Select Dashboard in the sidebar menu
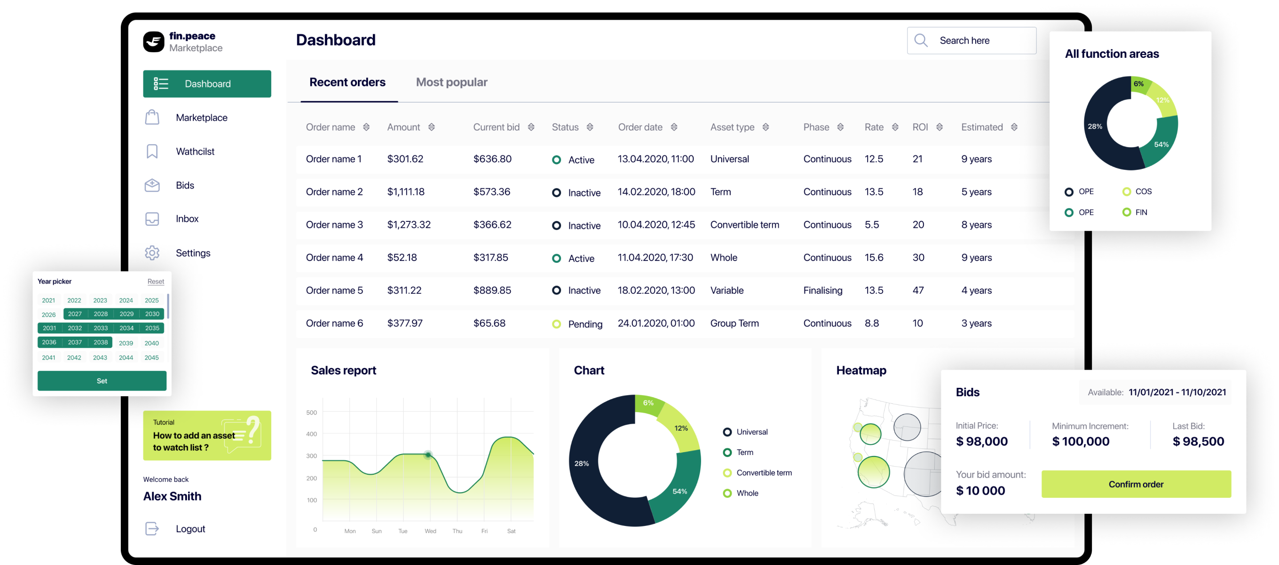 (207, 84)
